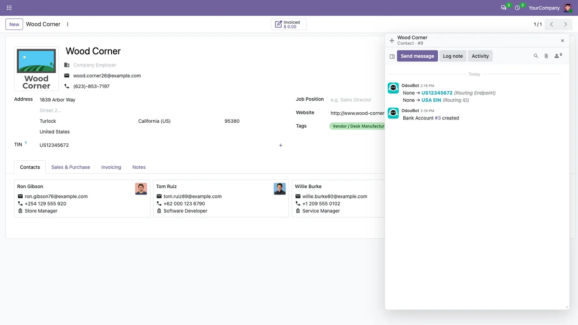This screenshot has width=578, height=325.
Task: Open the activities clock icon
Action: pos(517,8)
